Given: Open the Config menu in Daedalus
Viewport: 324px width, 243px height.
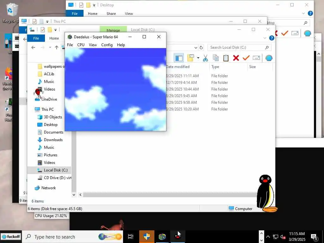Looking at the screenshot, I should pos(107,45).
